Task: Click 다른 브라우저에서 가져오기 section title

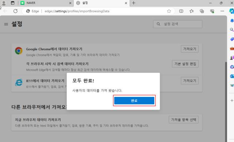Action: (x=39, y=107)
